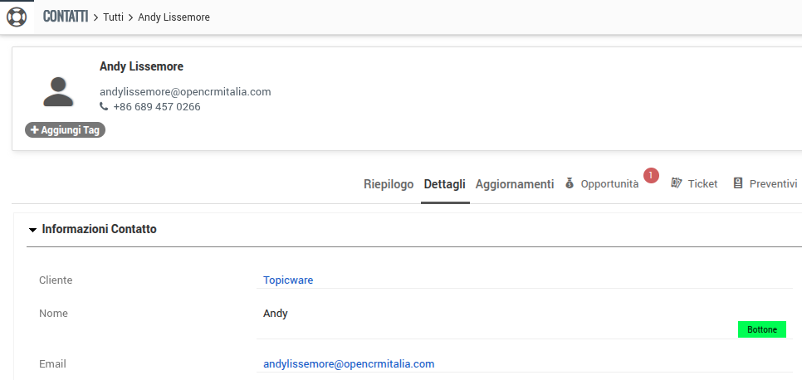Click the Preventivi document icon

point(737,183)
